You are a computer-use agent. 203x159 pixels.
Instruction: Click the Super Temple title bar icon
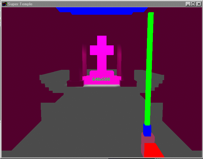point(4,4)
